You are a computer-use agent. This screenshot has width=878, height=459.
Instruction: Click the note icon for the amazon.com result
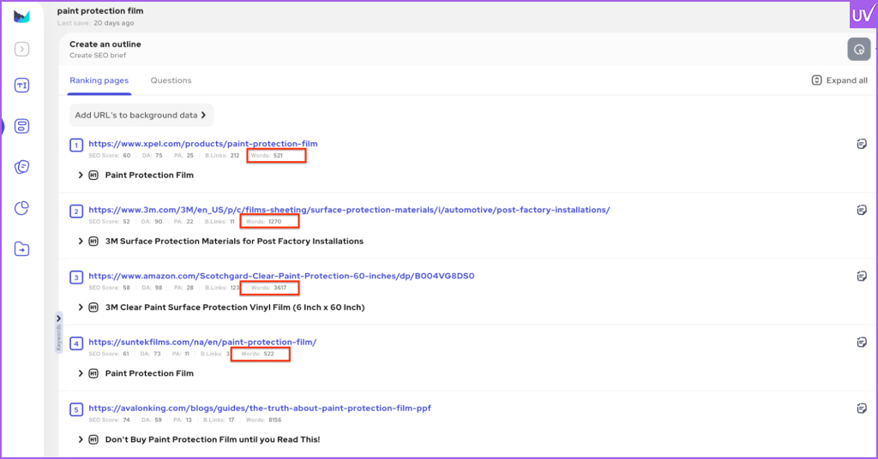(862, 276)
